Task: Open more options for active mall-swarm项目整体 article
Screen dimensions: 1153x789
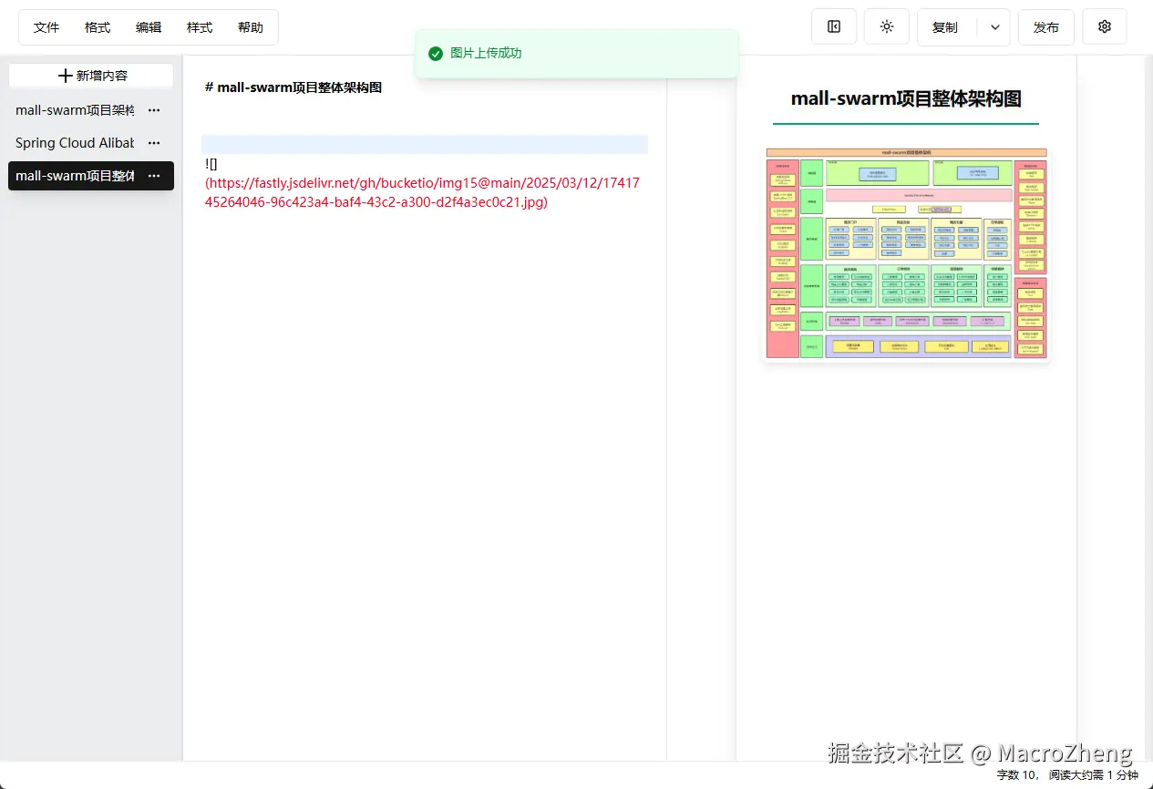Action: click(154, 176)
